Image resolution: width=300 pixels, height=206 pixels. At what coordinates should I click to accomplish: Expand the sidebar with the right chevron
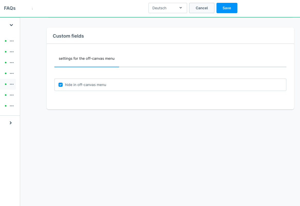pos(11,123)
